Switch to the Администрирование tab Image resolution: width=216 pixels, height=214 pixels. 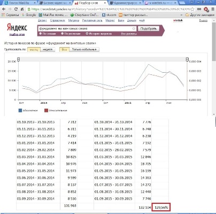click(x=125, y=3)
